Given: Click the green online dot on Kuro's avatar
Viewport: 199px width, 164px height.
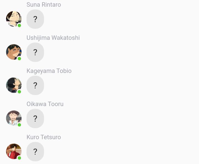Looking at the screenshot, I should (19, 158).
